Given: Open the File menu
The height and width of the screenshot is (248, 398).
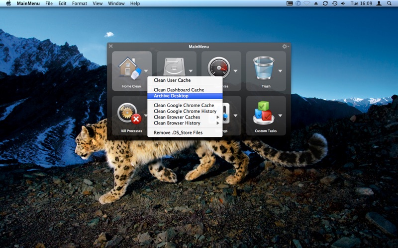Looking at the screenshot, I should pos(49,3).
